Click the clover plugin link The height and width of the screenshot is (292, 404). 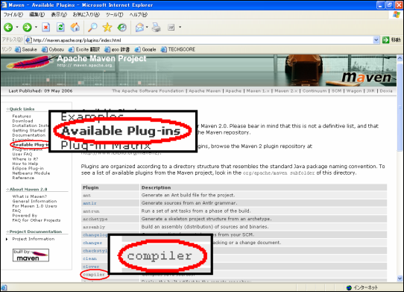91,267
